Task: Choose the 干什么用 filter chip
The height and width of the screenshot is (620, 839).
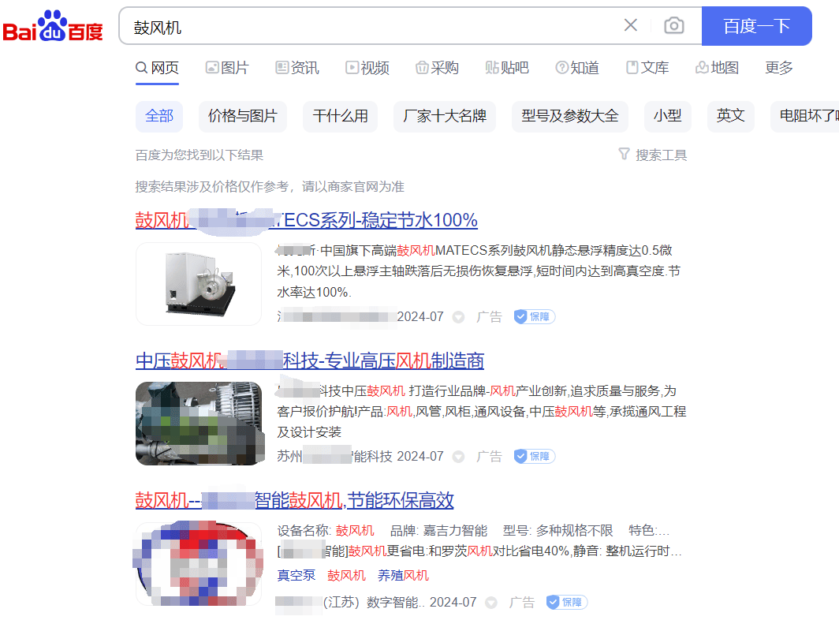Action: pos(341,116)
